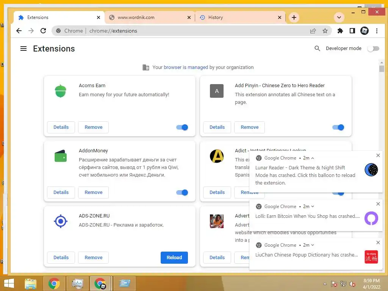This screenshot has height=291, width=388.
Task: Close the Extensions tab
Action: pyautogui.click(x=99, y=17)
